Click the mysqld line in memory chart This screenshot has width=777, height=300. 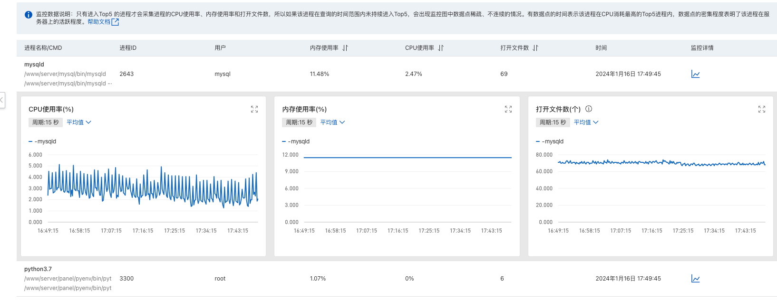coord(408,157)
